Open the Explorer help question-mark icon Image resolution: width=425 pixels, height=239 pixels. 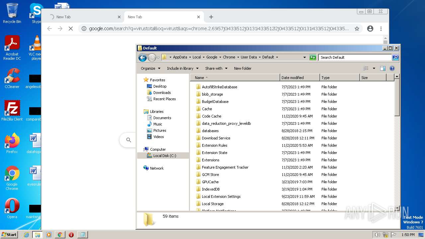point(392,68)
